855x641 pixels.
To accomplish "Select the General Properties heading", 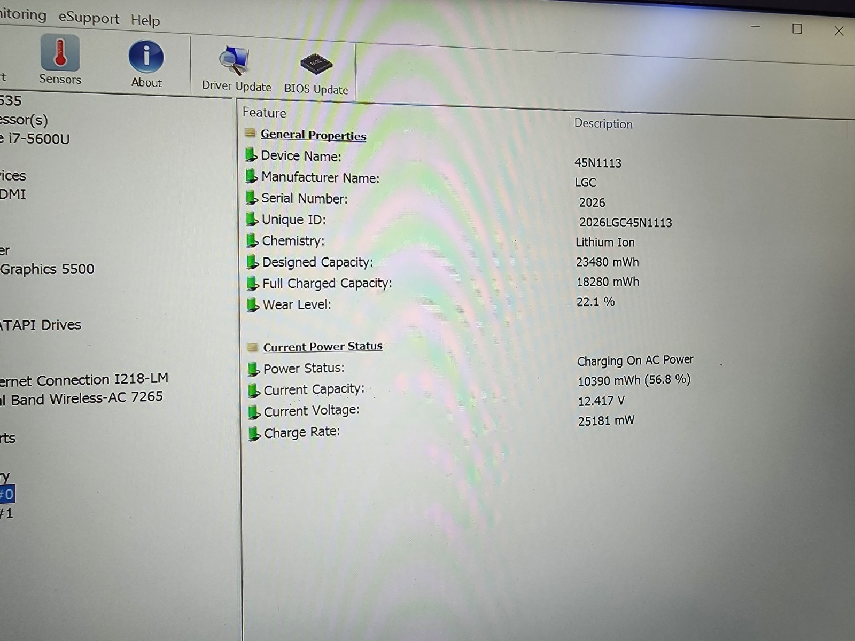I will pos(313,135).
